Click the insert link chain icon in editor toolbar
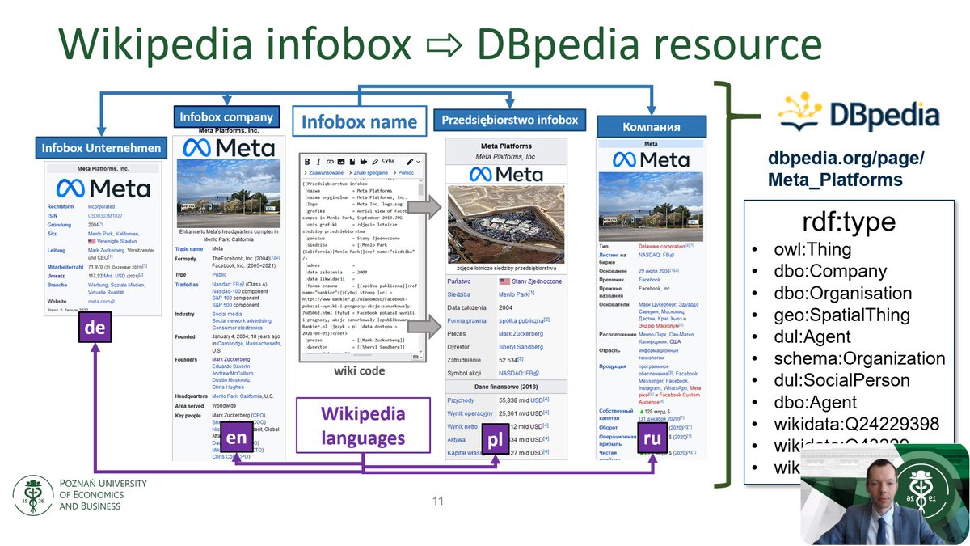Image resolution: width=970 pixels, height=546 pixels. tap(330, 162)
